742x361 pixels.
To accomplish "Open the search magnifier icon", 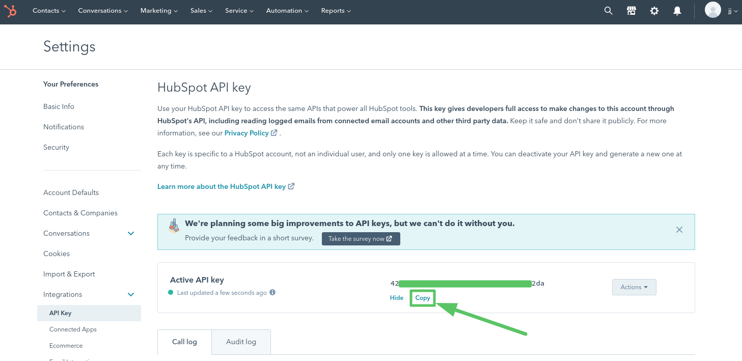I will coord(608,11).
